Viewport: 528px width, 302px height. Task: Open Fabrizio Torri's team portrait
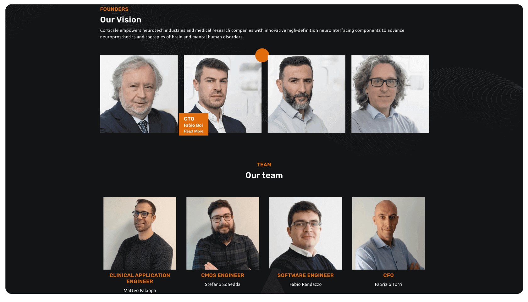point(388,233)
